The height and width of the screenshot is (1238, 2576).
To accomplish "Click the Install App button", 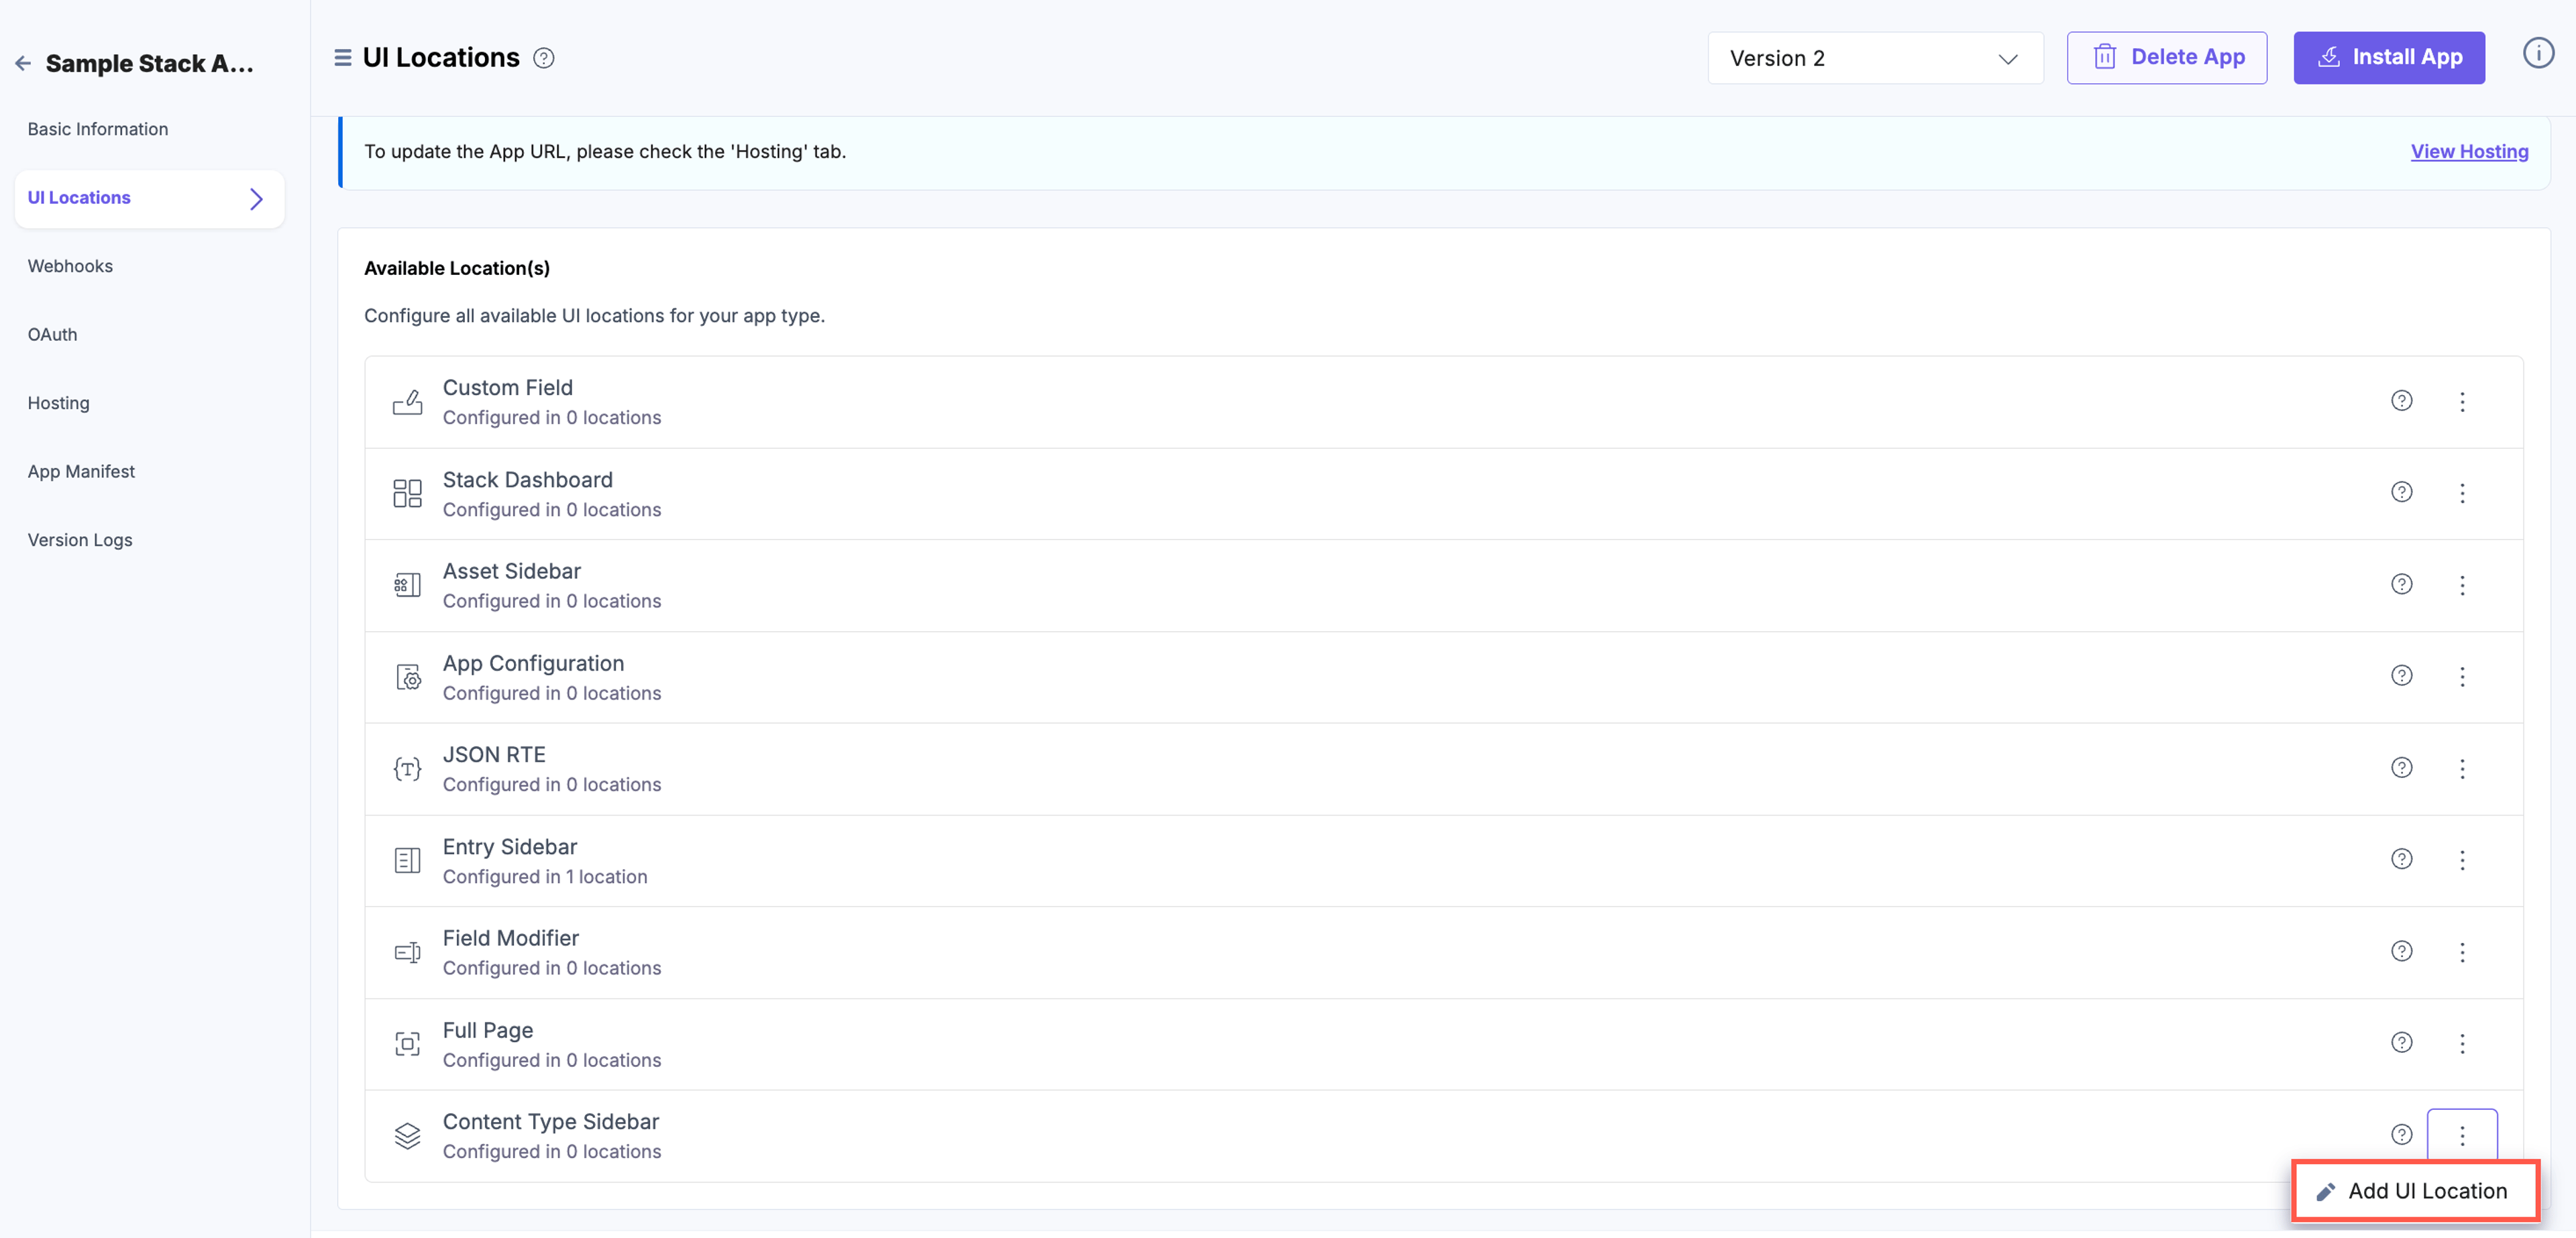I will 2388,58.
